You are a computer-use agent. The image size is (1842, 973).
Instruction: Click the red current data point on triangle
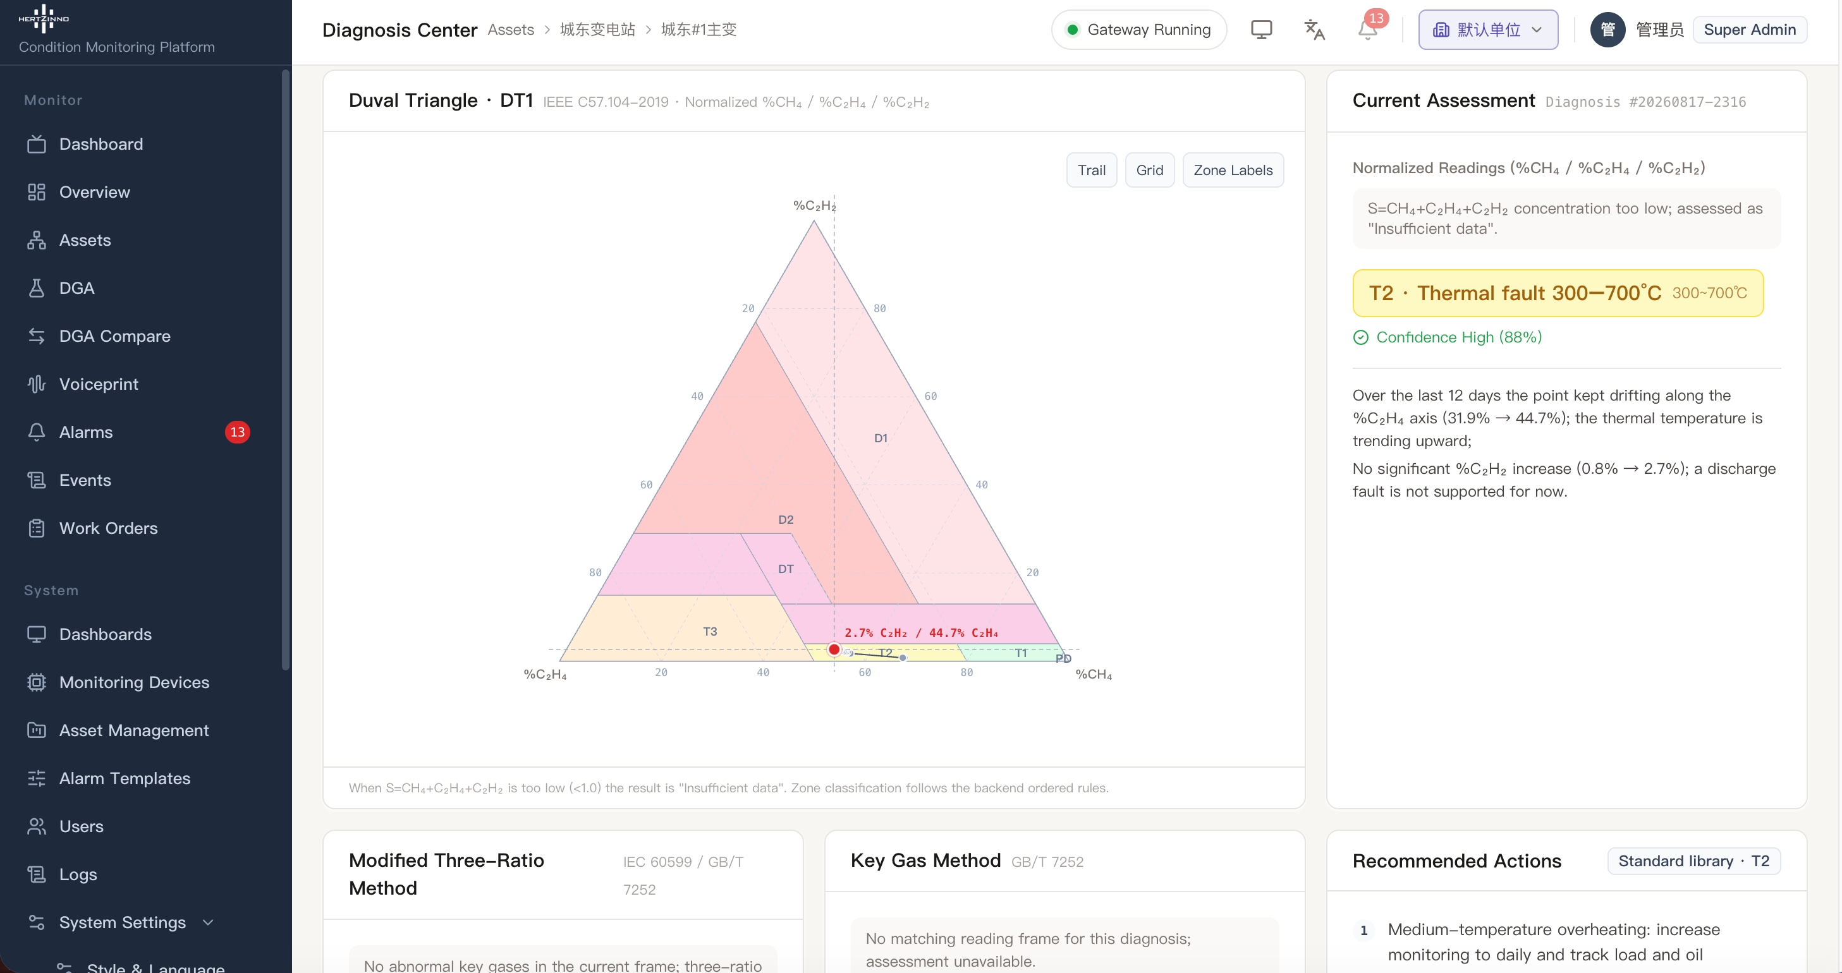tap(834, 649)
